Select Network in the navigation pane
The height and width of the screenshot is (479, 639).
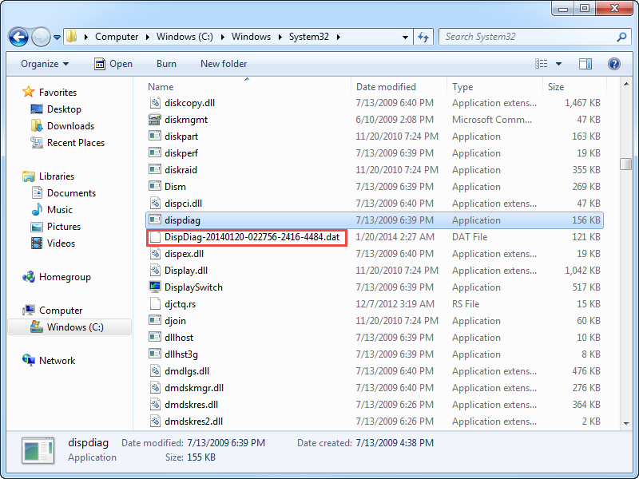tap(57, 361)
